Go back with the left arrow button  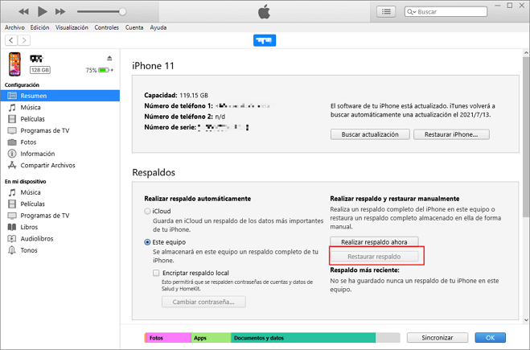11,40
